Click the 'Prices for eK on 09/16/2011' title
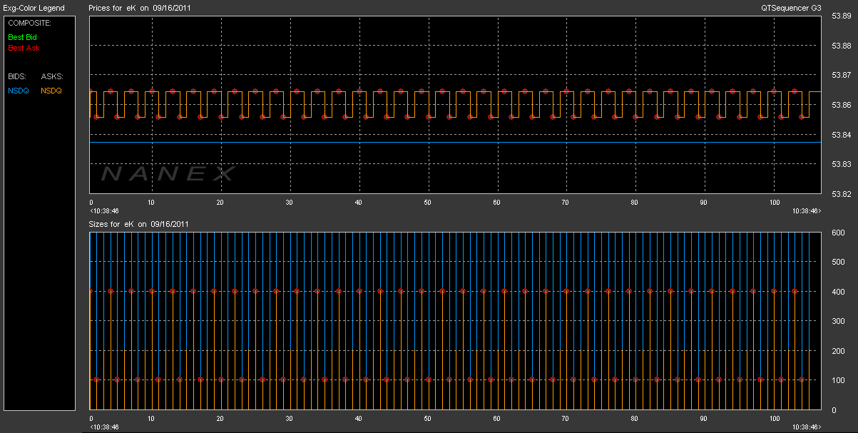The image size is (858, 433). (139, 9)
